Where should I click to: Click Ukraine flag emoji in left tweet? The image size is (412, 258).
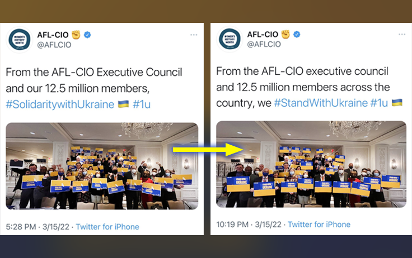click(x=123, y=104)
